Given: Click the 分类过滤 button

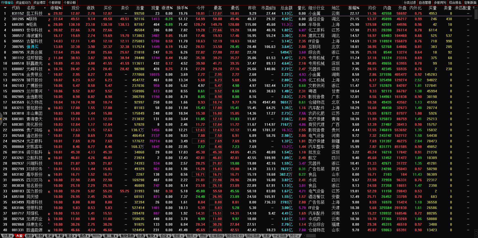Looking at the screenshot, I should pos(410,3).
